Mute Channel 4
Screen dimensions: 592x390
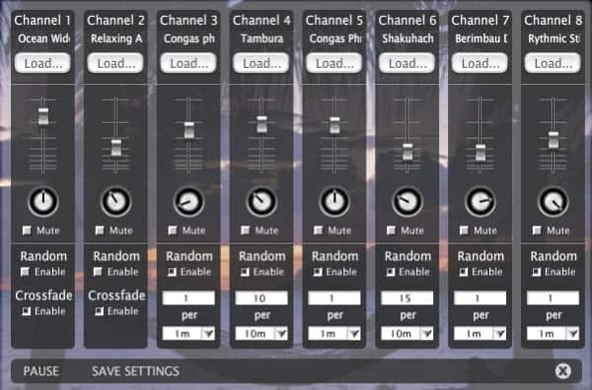click(246, 230)
